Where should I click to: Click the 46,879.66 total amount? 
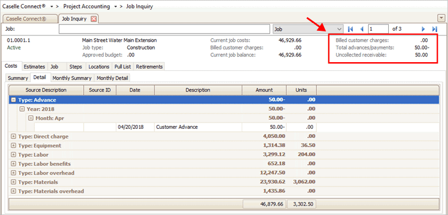point(264,204)
